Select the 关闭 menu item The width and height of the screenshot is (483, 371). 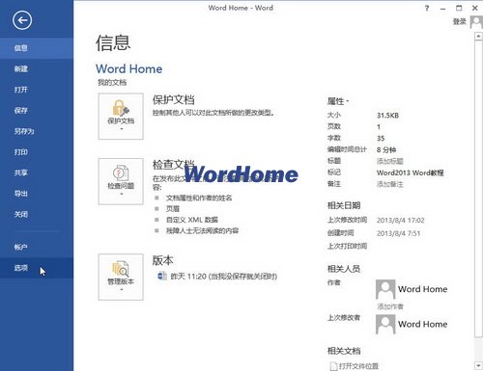(x=37, y=214)
